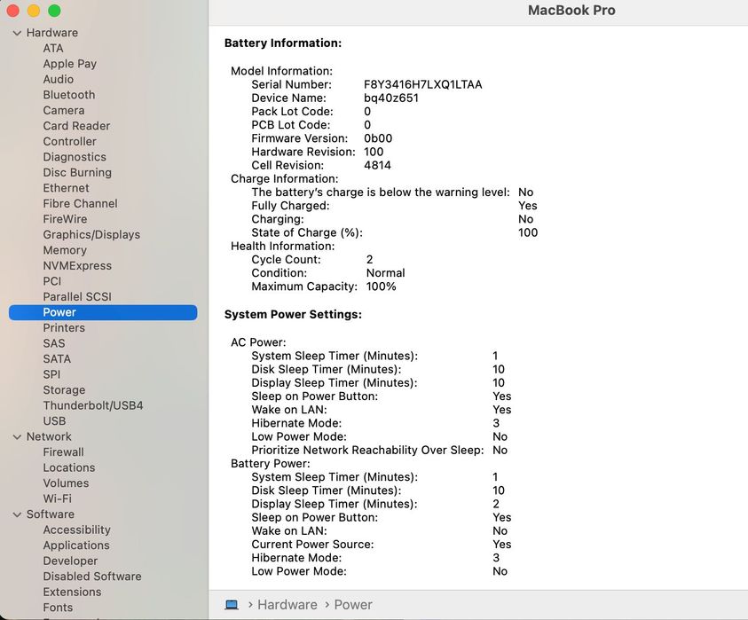Select Audio under Hardware
Viewport: 748px width, 620px height.
coord(59,79)
